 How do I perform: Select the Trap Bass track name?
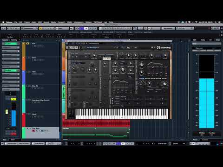point(36,128)
